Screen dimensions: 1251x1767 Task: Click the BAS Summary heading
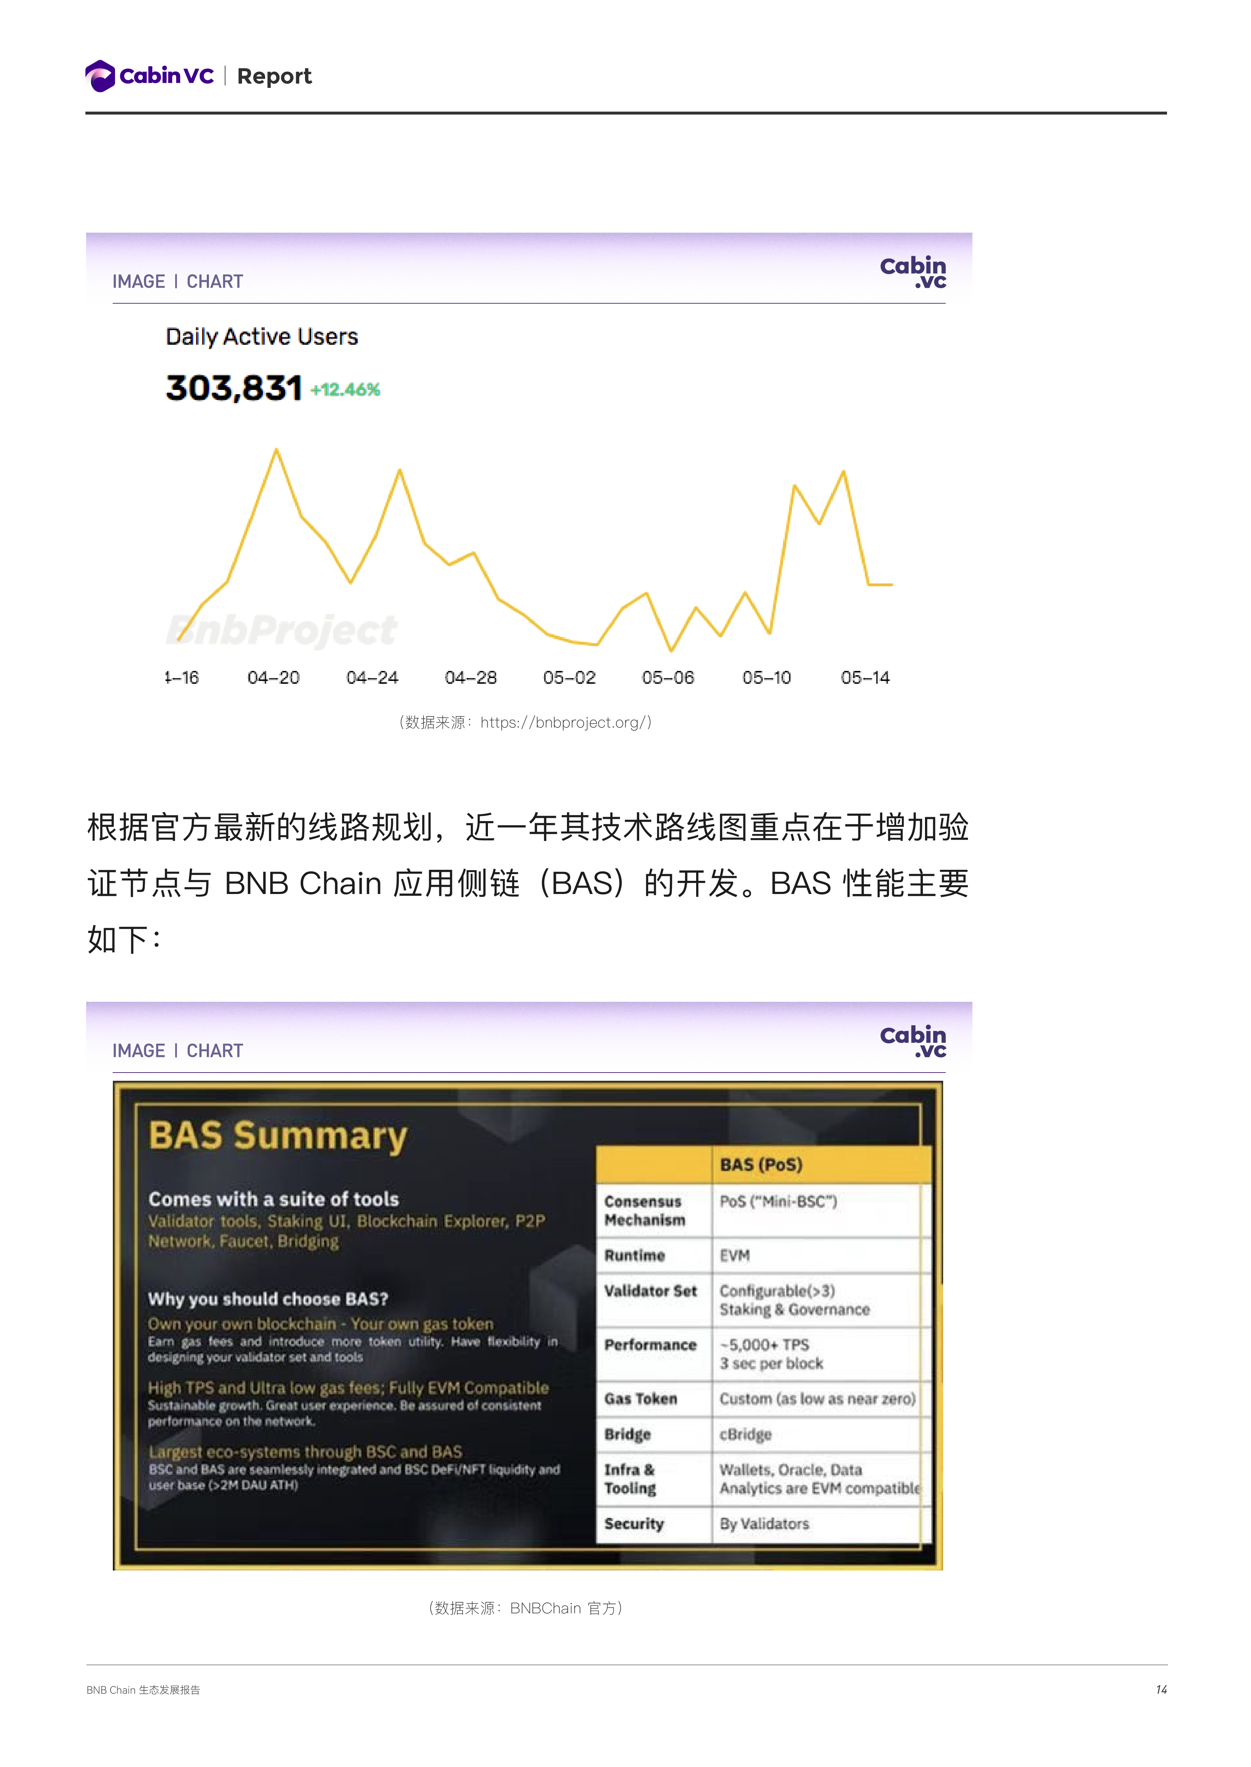click(x=278, y=1136)
